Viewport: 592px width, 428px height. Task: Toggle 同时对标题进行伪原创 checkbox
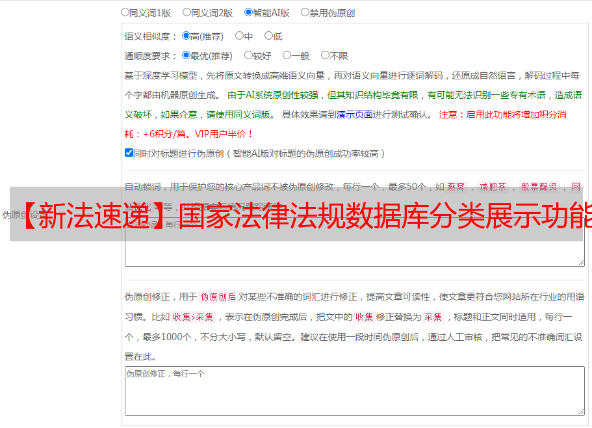[x=129, y=153]
